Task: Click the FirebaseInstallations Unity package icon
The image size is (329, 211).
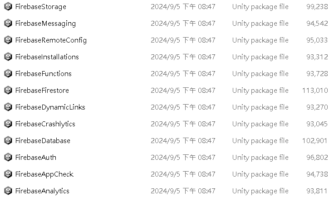Action: point(8,57)
